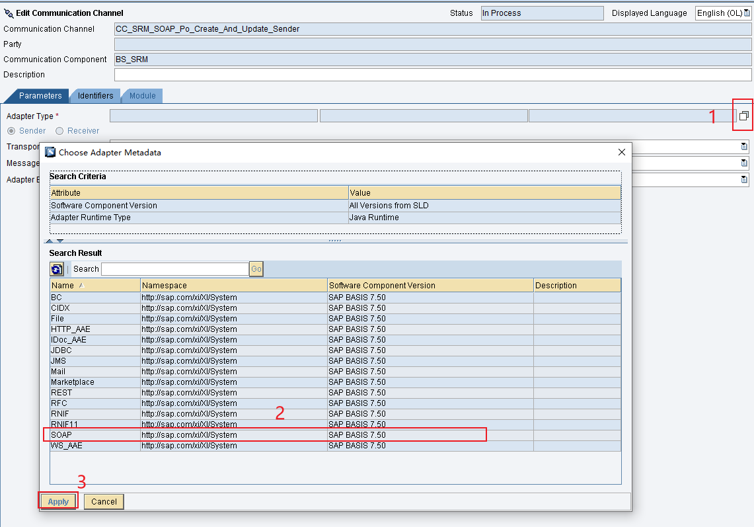Select the JMS adapter row
The height and width of the screenshot is (527, 754).
pos(335,361)
